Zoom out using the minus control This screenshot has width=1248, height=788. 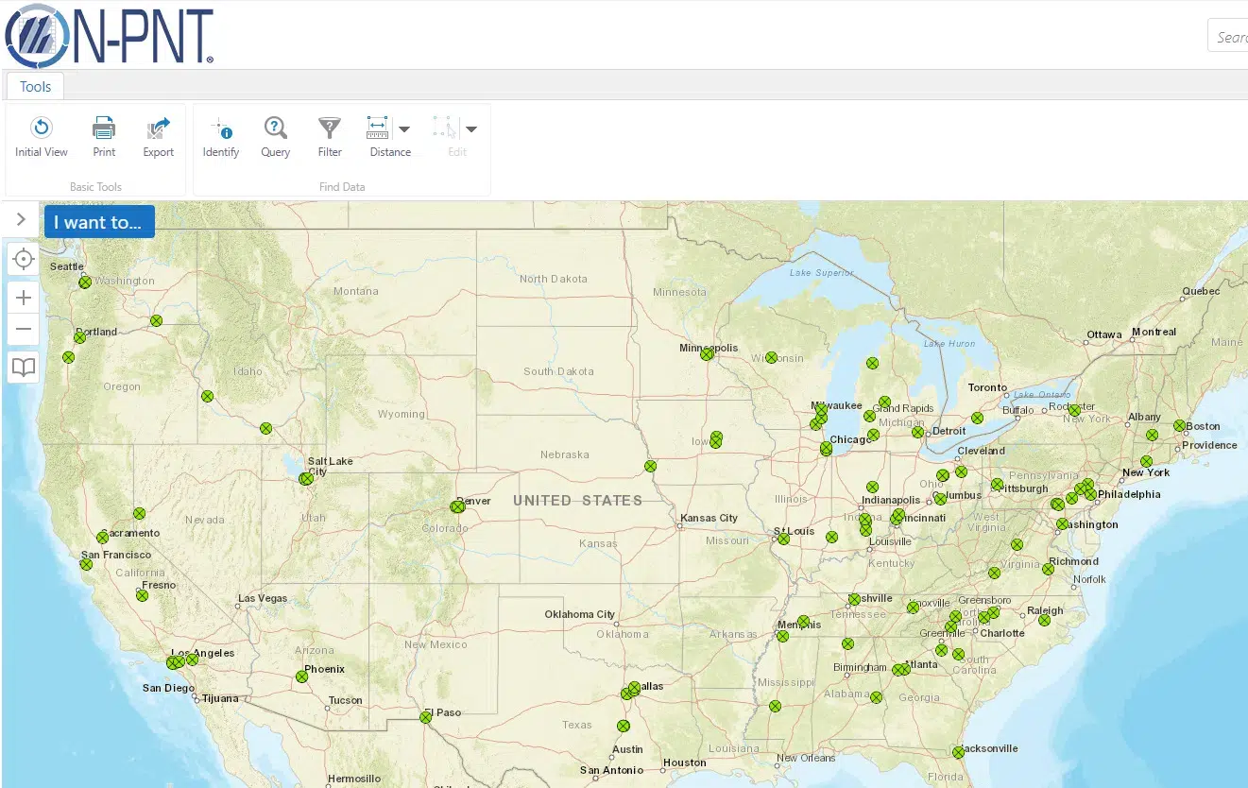[x=23, y=329]
